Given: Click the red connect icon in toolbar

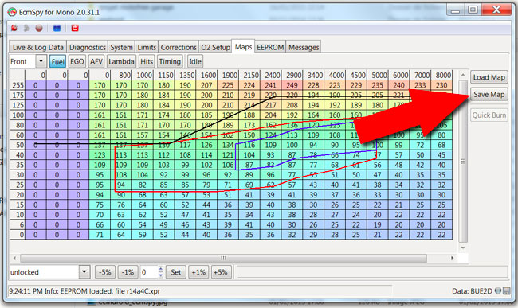Looking at the screenshot, I should point(14,29).
